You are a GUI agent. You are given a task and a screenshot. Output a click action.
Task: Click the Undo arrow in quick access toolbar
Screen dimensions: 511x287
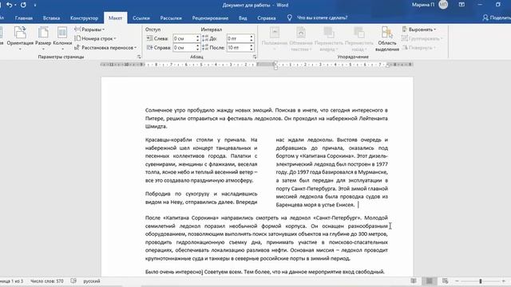9,6
